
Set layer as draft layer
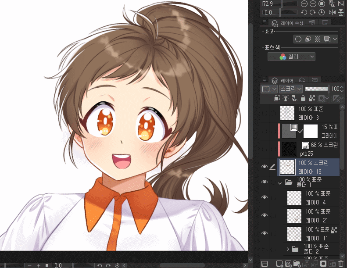[x=294, y=98]
